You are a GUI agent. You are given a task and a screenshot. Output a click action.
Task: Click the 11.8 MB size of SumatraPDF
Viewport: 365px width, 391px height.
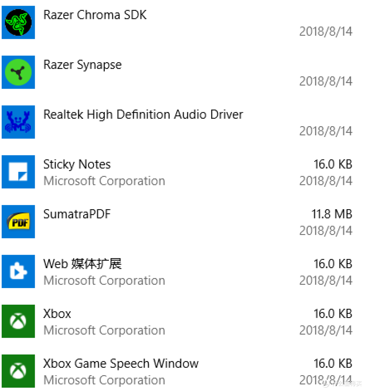(332, 214)
